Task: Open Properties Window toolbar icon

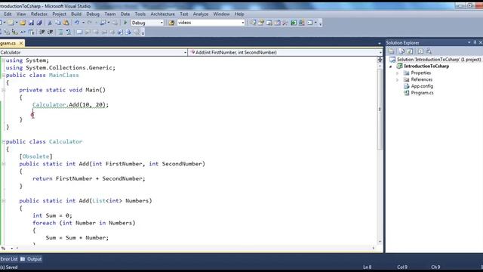Action: coord(261,23)
